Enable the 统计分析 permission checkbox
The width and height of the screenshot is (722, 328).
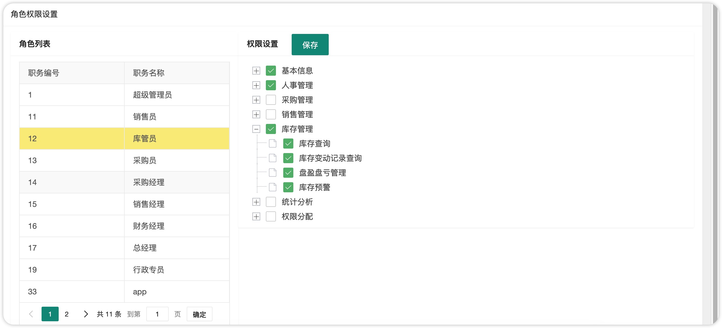(x=271, y=202)
